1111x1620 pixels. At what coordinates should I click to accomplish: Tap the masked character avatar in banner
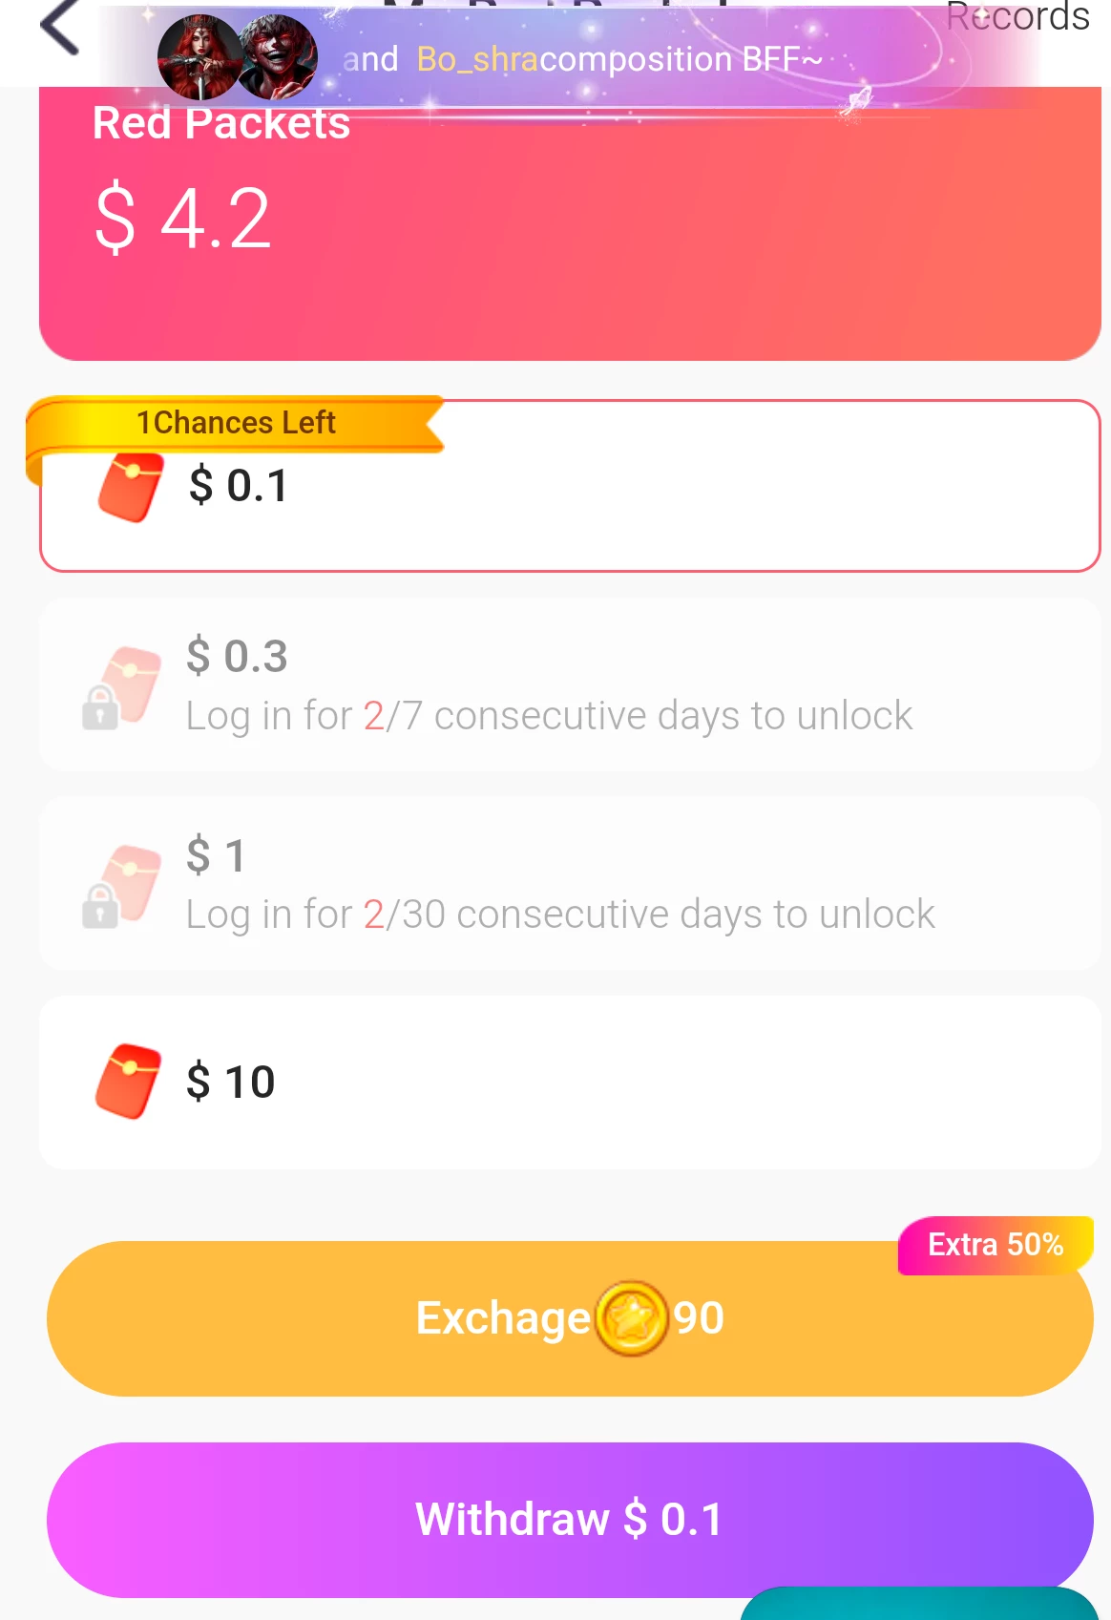pos(278,58)
